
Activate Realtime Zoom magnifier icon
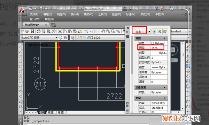[x=108, y=32]
